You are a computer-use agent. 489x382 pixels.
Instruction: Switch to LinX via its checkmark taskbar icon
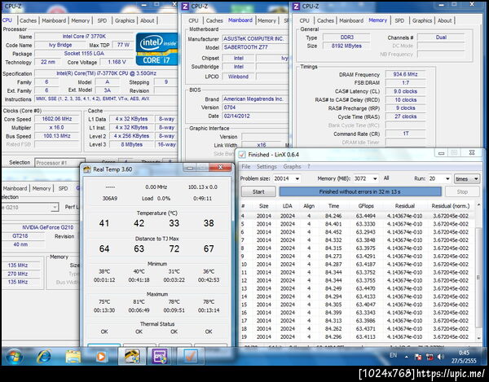[190, 357]
